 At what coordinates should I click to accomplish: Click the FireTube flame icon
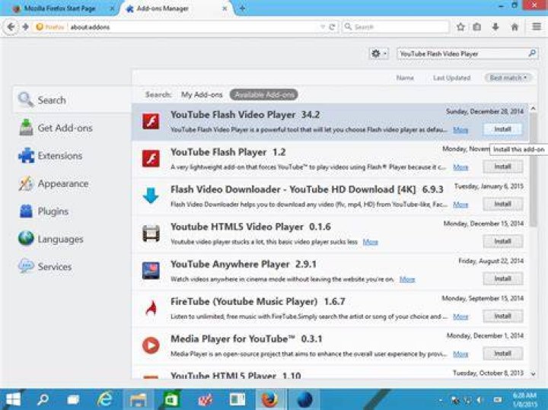[151, 307]
